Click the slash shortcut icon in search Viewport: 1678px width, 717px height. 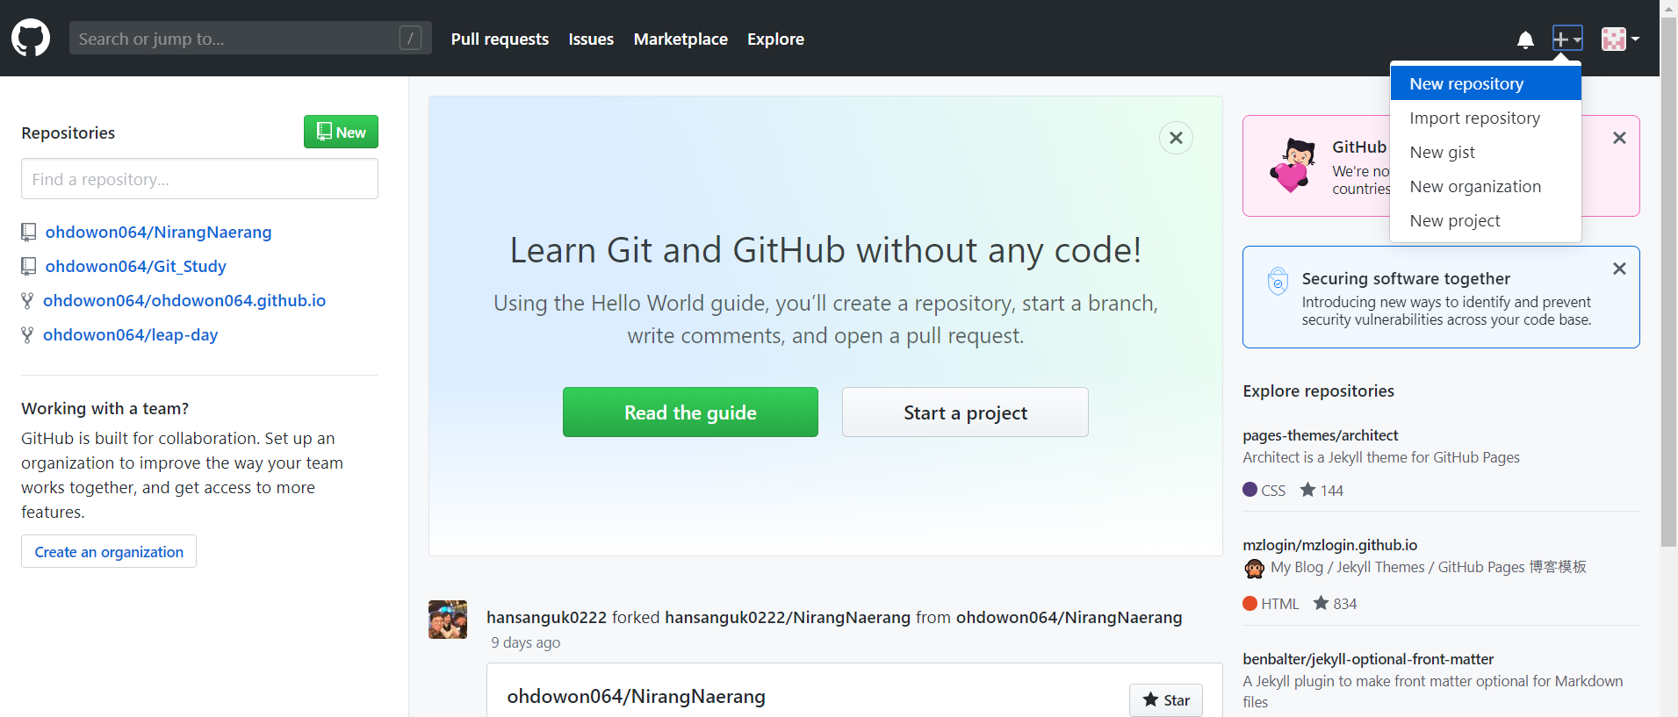tap(410, 38)
